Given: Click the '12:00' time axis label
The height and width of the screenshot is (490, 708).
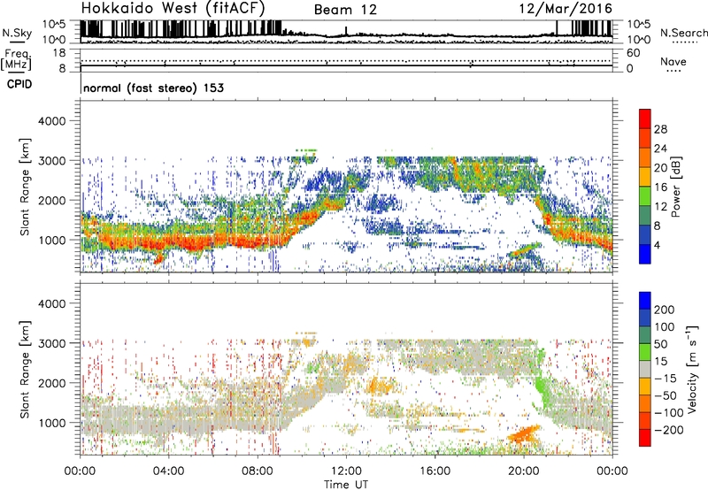Looking at the screenshot, I should (346, 471).
